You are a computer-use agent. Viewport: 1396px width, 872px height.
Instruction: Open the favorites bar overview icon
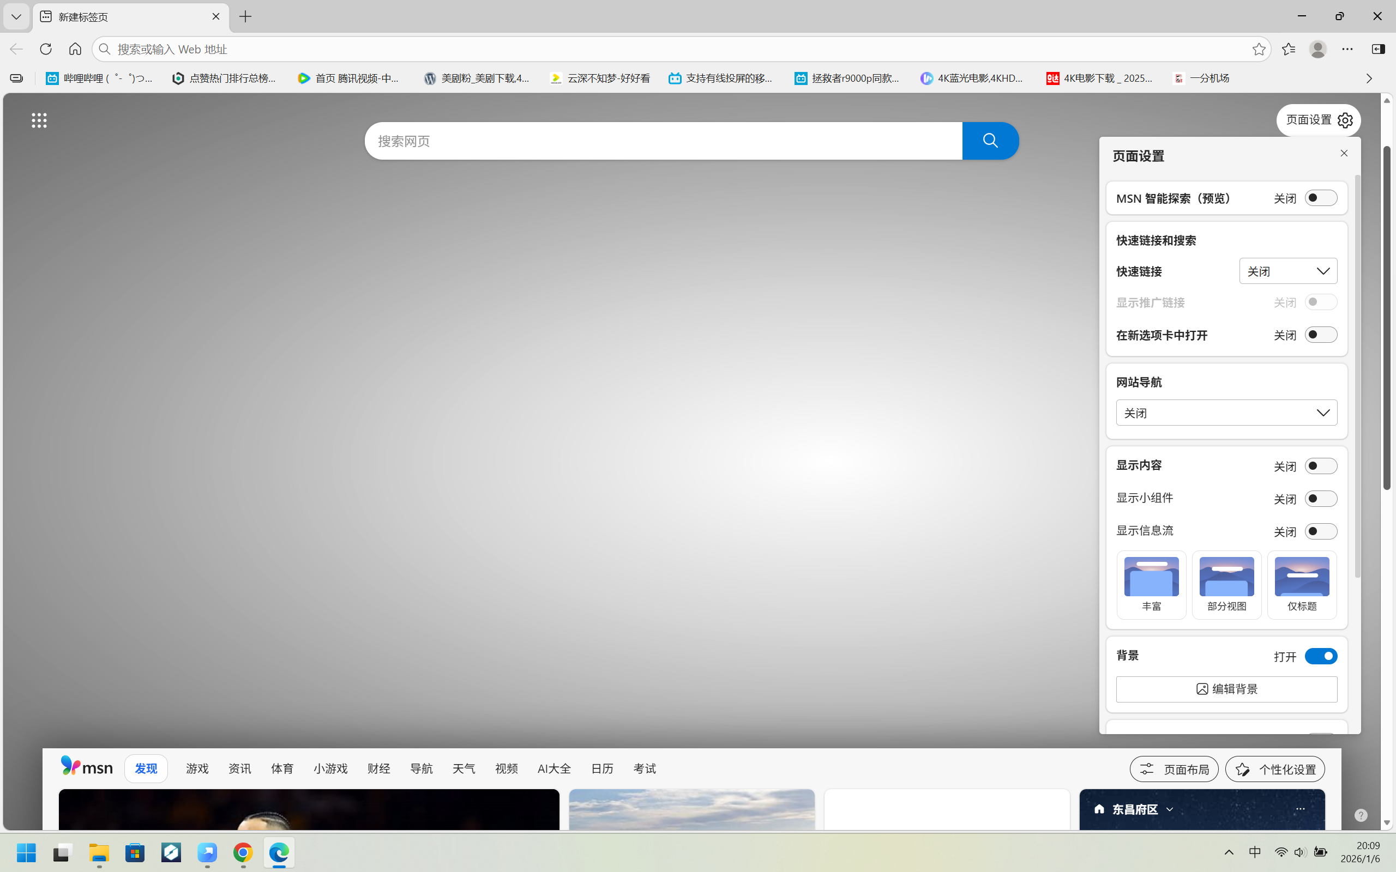pos(16,78)
